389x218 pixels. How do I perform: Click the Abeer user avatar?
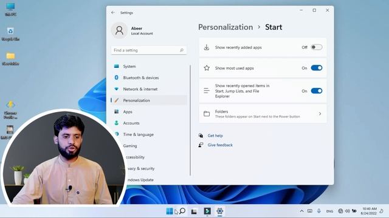[119, 30]
